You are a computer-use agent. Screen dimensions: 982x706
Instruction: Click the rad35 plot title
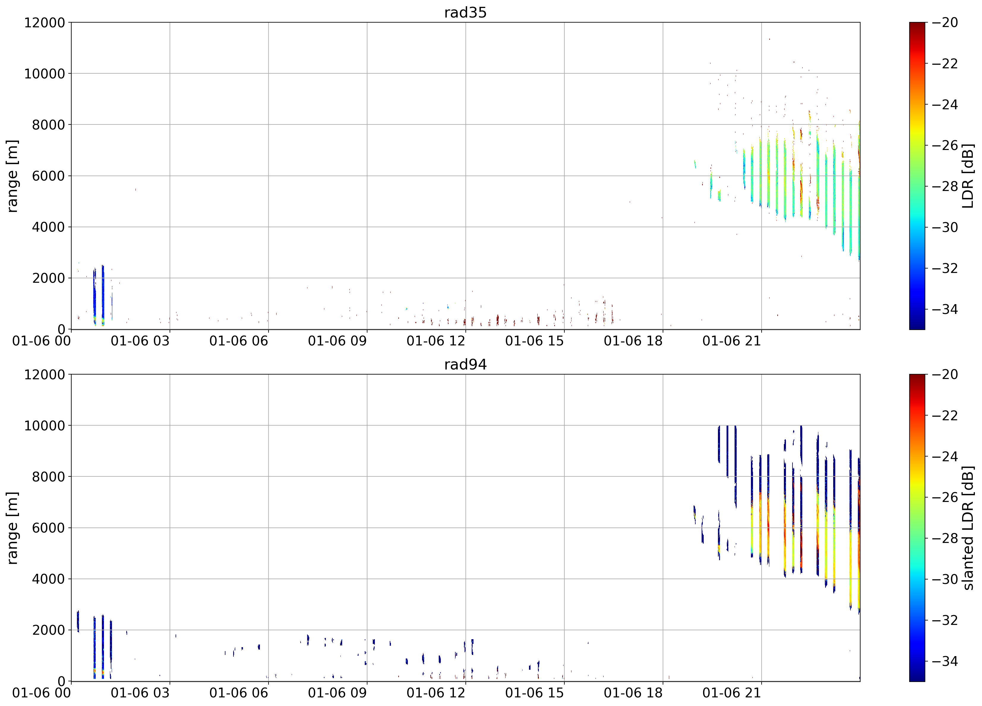click(x=465, y=12)
